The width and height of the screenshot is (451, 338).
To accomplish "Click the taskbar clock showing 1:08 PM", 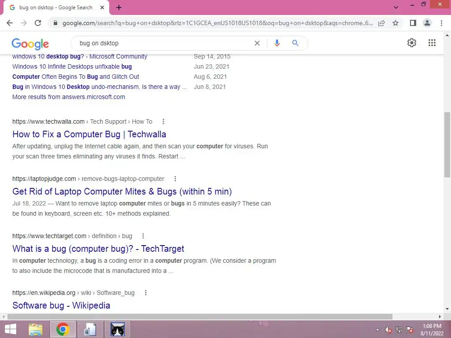I will (x=432, y=330).
